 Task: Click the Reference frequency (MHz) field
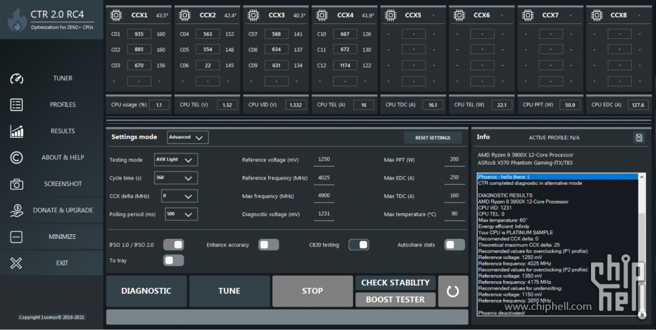[x=324, y=178]
